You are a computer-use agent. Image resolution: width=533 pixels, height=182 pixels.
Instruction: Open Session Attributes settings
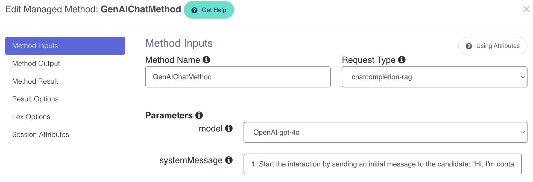40,134
